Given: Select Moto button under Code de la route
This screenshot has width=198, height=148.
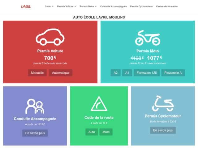Looking at the screenshot, I should [106, 132].
